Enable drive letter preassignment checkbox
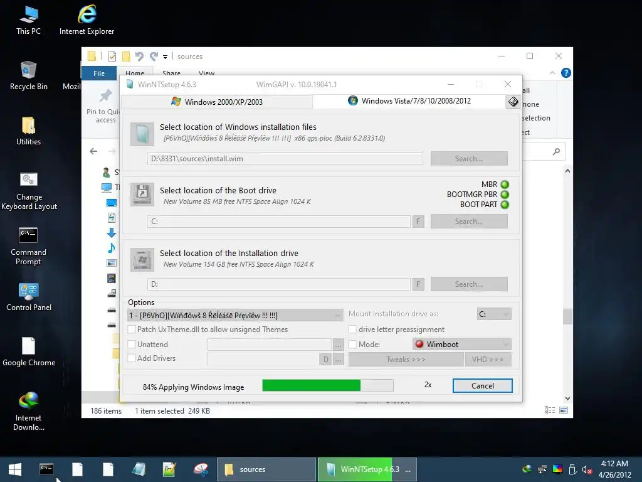Viewport: 642px width, 482px height. [352, 329]
